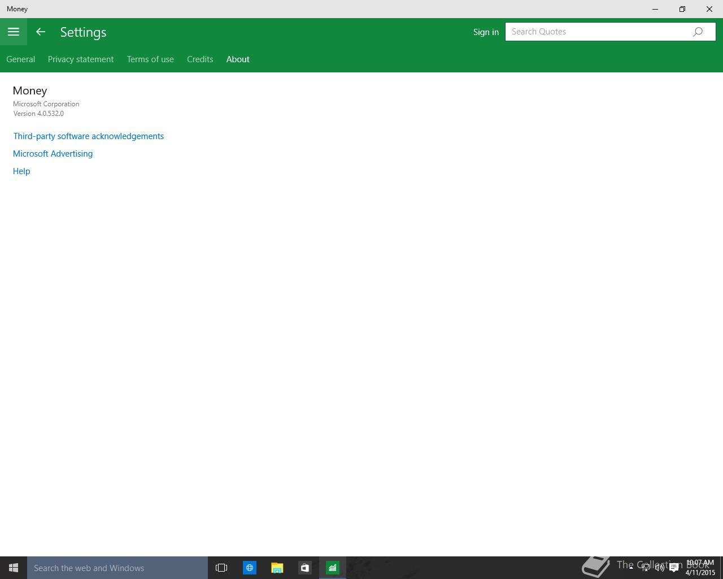
Task: Open the volume tray icon
Action: (659, 568)
